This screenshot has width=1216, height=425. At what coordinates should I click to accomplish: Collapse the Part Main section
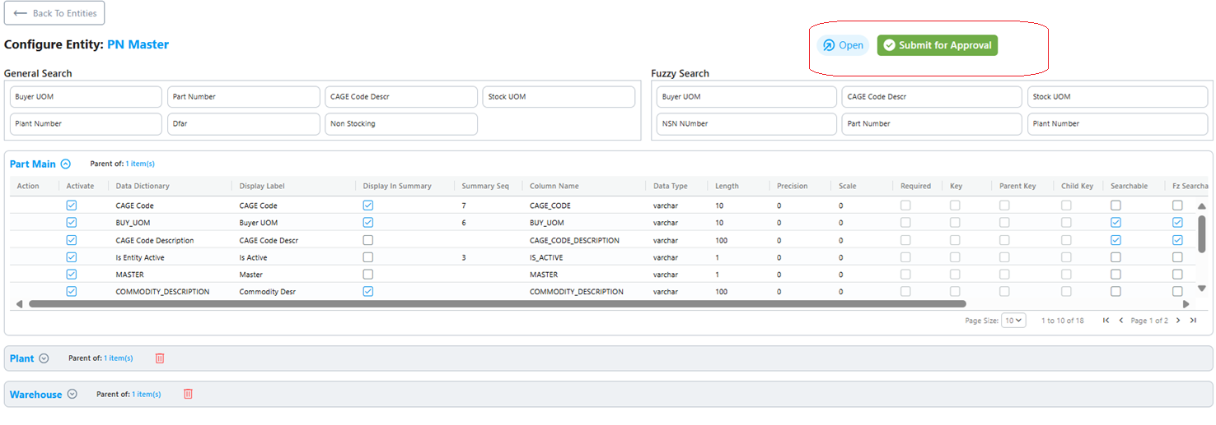click(x=66, y=164)
